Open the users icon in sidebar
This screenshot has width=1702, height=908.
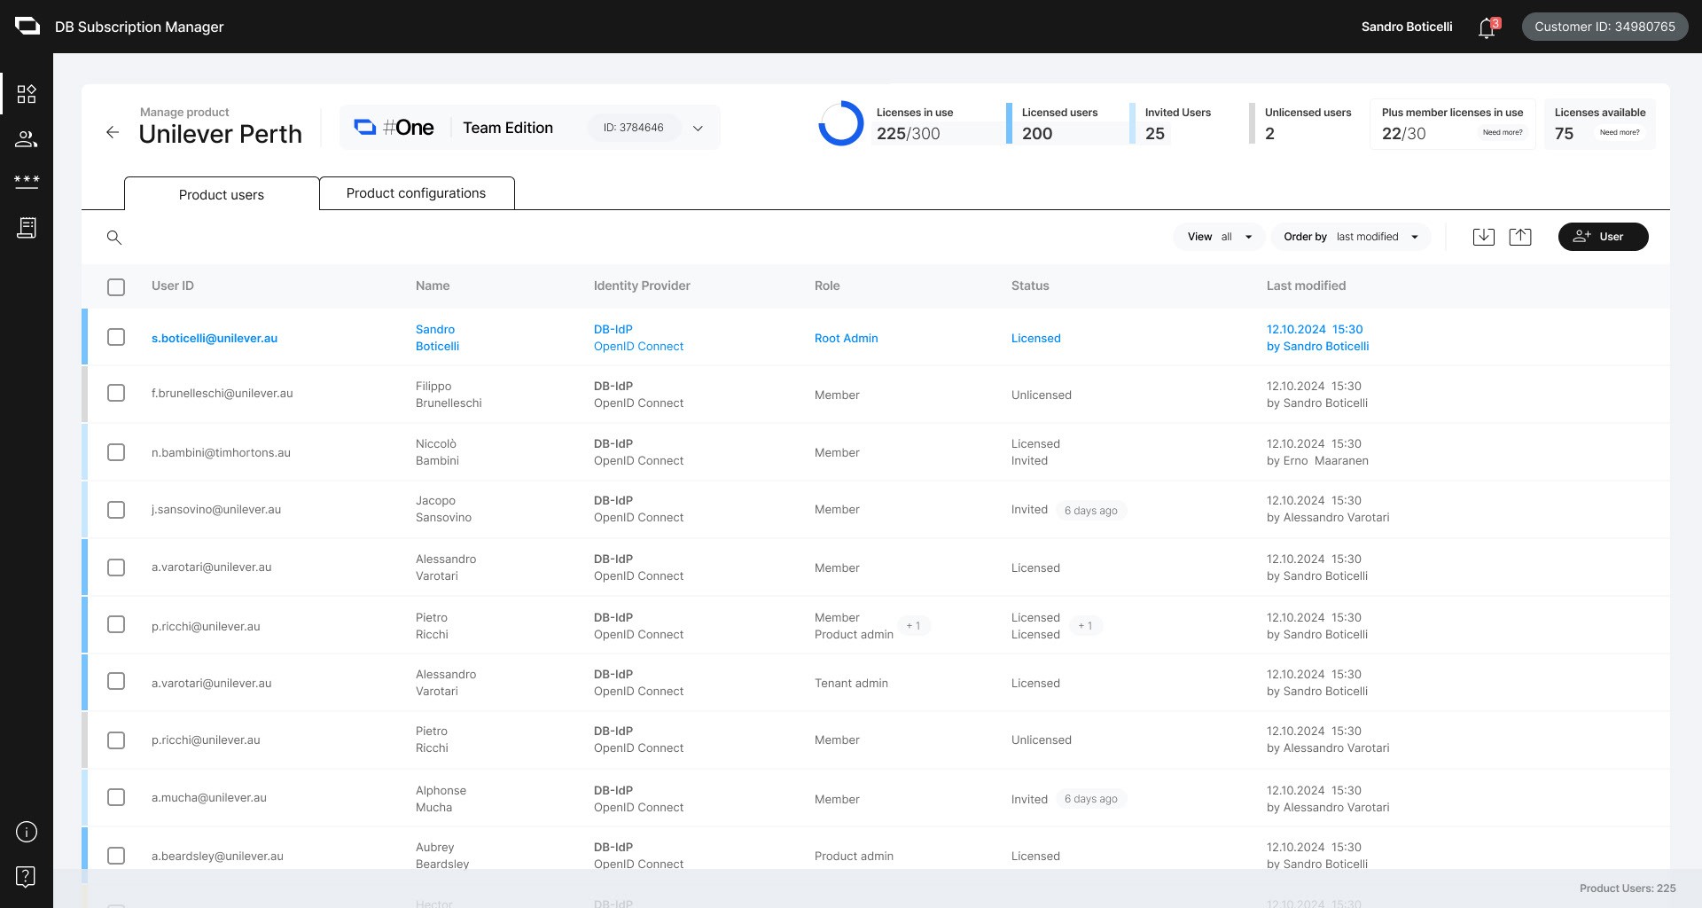[x=27, y=139]
